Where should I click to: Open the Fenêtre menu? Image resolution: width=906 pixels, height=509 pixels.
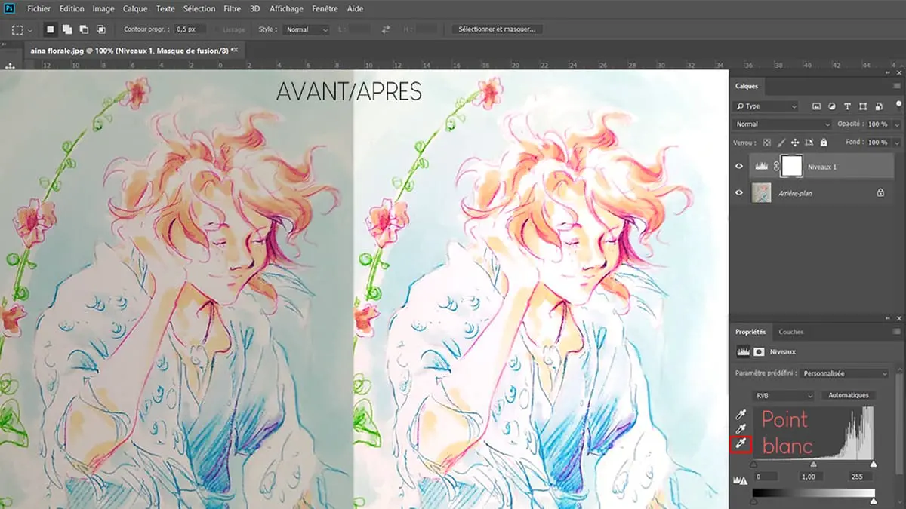[x=325, y=8]
